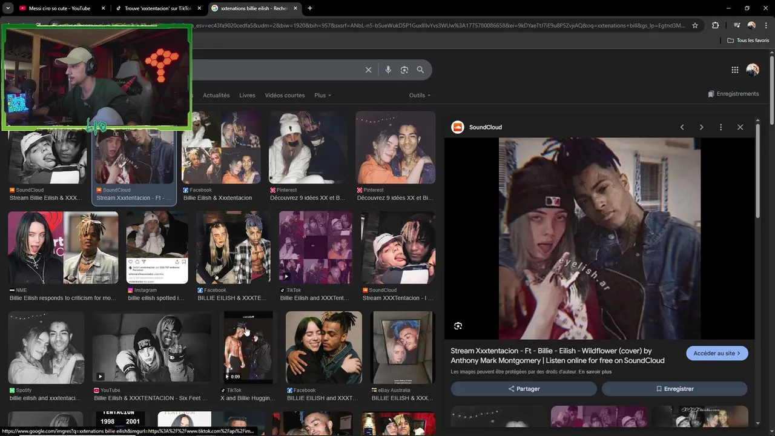Viewport: 775px width, 436px height.
Task: Clear the search box with the X icon
Action: click(x=368, y=70)
